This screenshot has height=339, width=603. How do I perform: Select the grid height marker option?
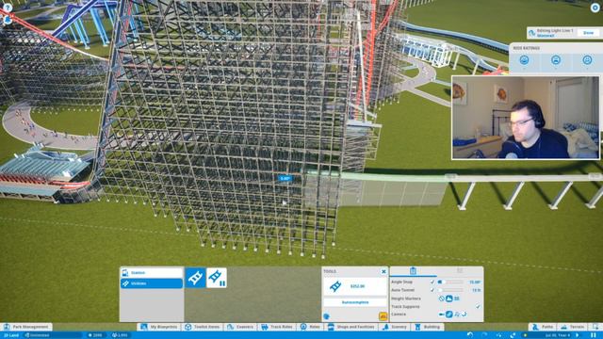coord(457,299)
